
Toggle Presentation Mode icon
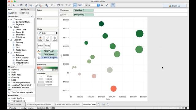coord(113,5)
